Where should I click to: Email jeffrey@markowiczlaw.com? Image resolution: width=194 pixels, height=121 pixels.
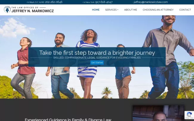[x=151, y=2]
